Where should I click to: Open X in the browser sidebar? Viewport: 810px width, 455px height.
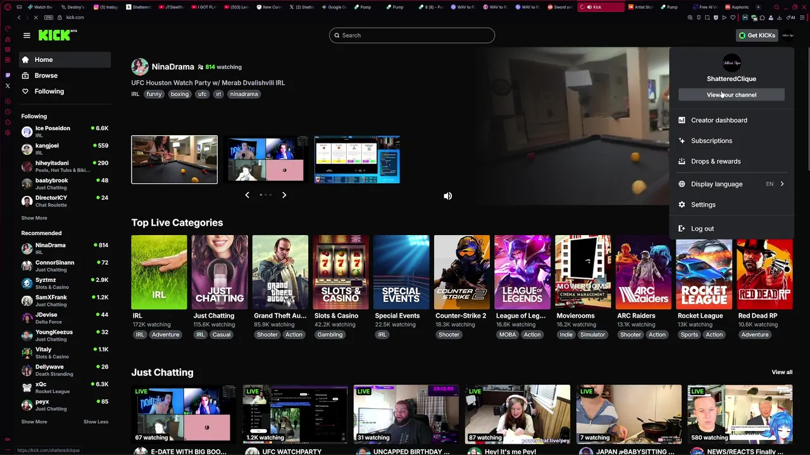(8, 85)
